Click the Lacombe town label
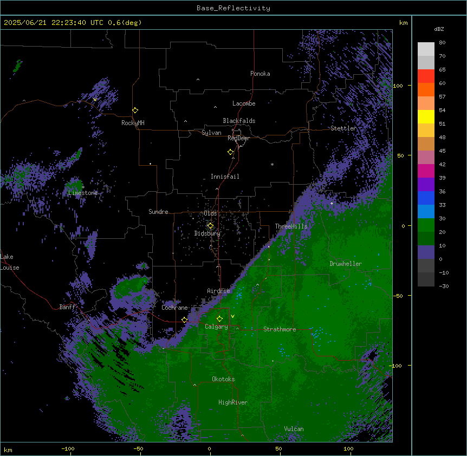The image size is (467, 456). (x=244, y=103)
